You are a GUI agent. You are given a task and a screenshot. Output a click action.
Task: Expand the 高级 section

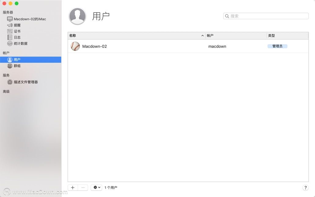[6, 91]
